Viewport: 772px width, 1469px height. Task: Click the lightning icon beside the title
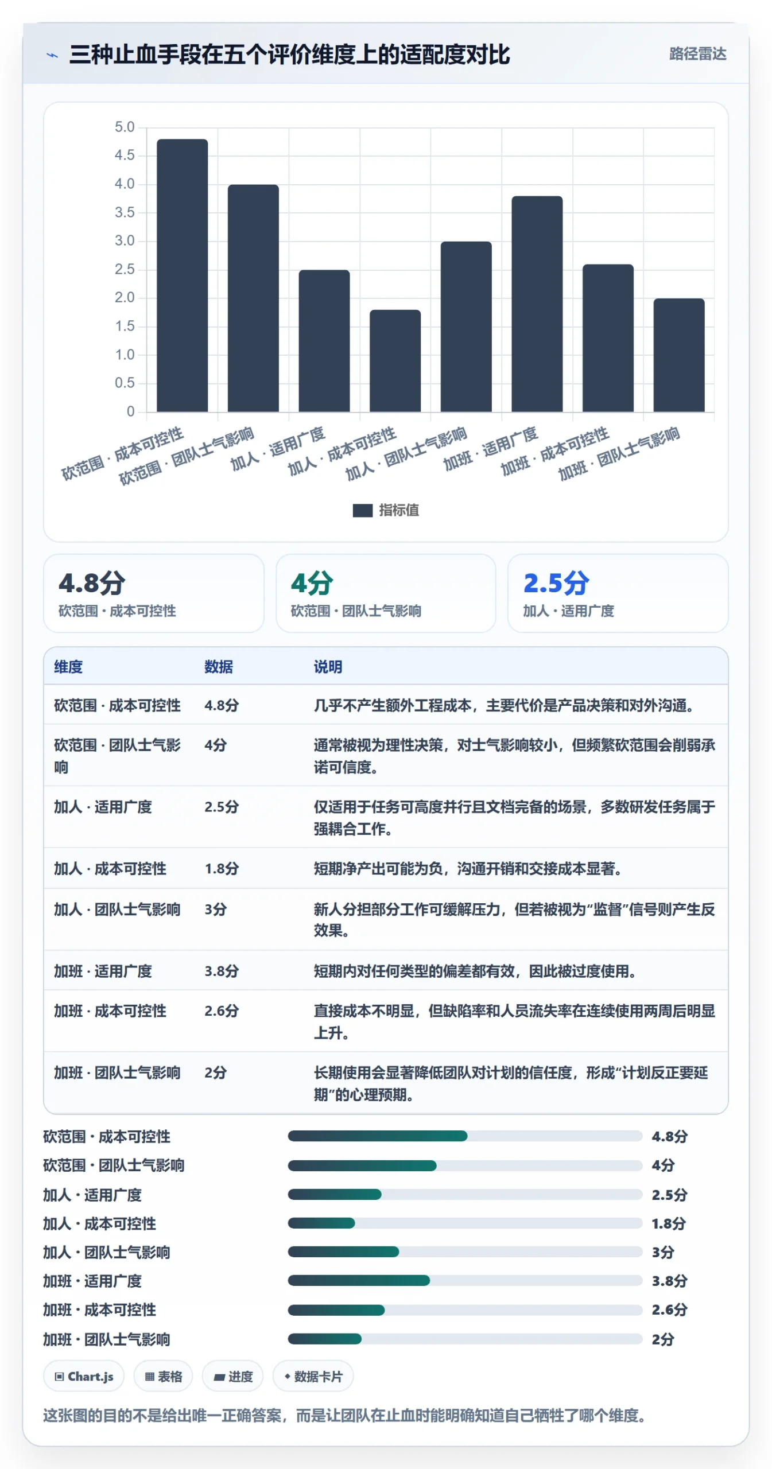point(52,56)
